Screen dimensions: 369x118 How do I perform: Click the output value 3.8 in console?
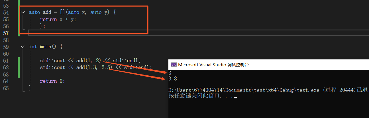coord(173,78)
